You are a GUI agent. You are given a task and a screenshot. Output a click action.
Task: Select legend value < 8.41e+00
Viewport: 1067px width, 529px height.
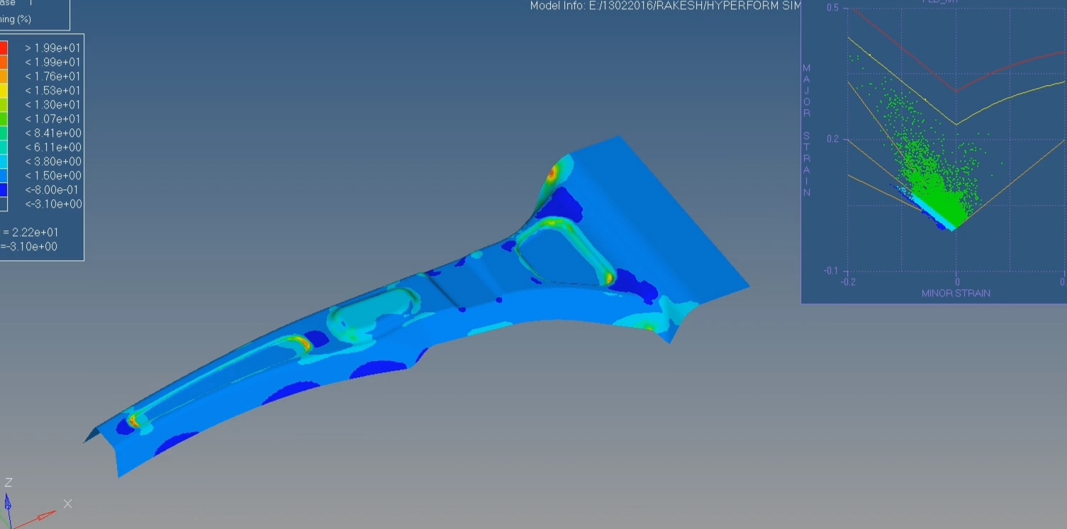coord(52,133)
